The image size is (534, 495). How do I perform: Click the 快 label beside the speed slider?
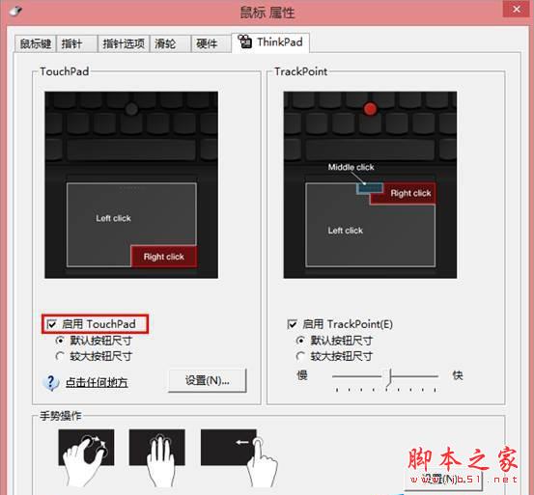tap(458, 375)
